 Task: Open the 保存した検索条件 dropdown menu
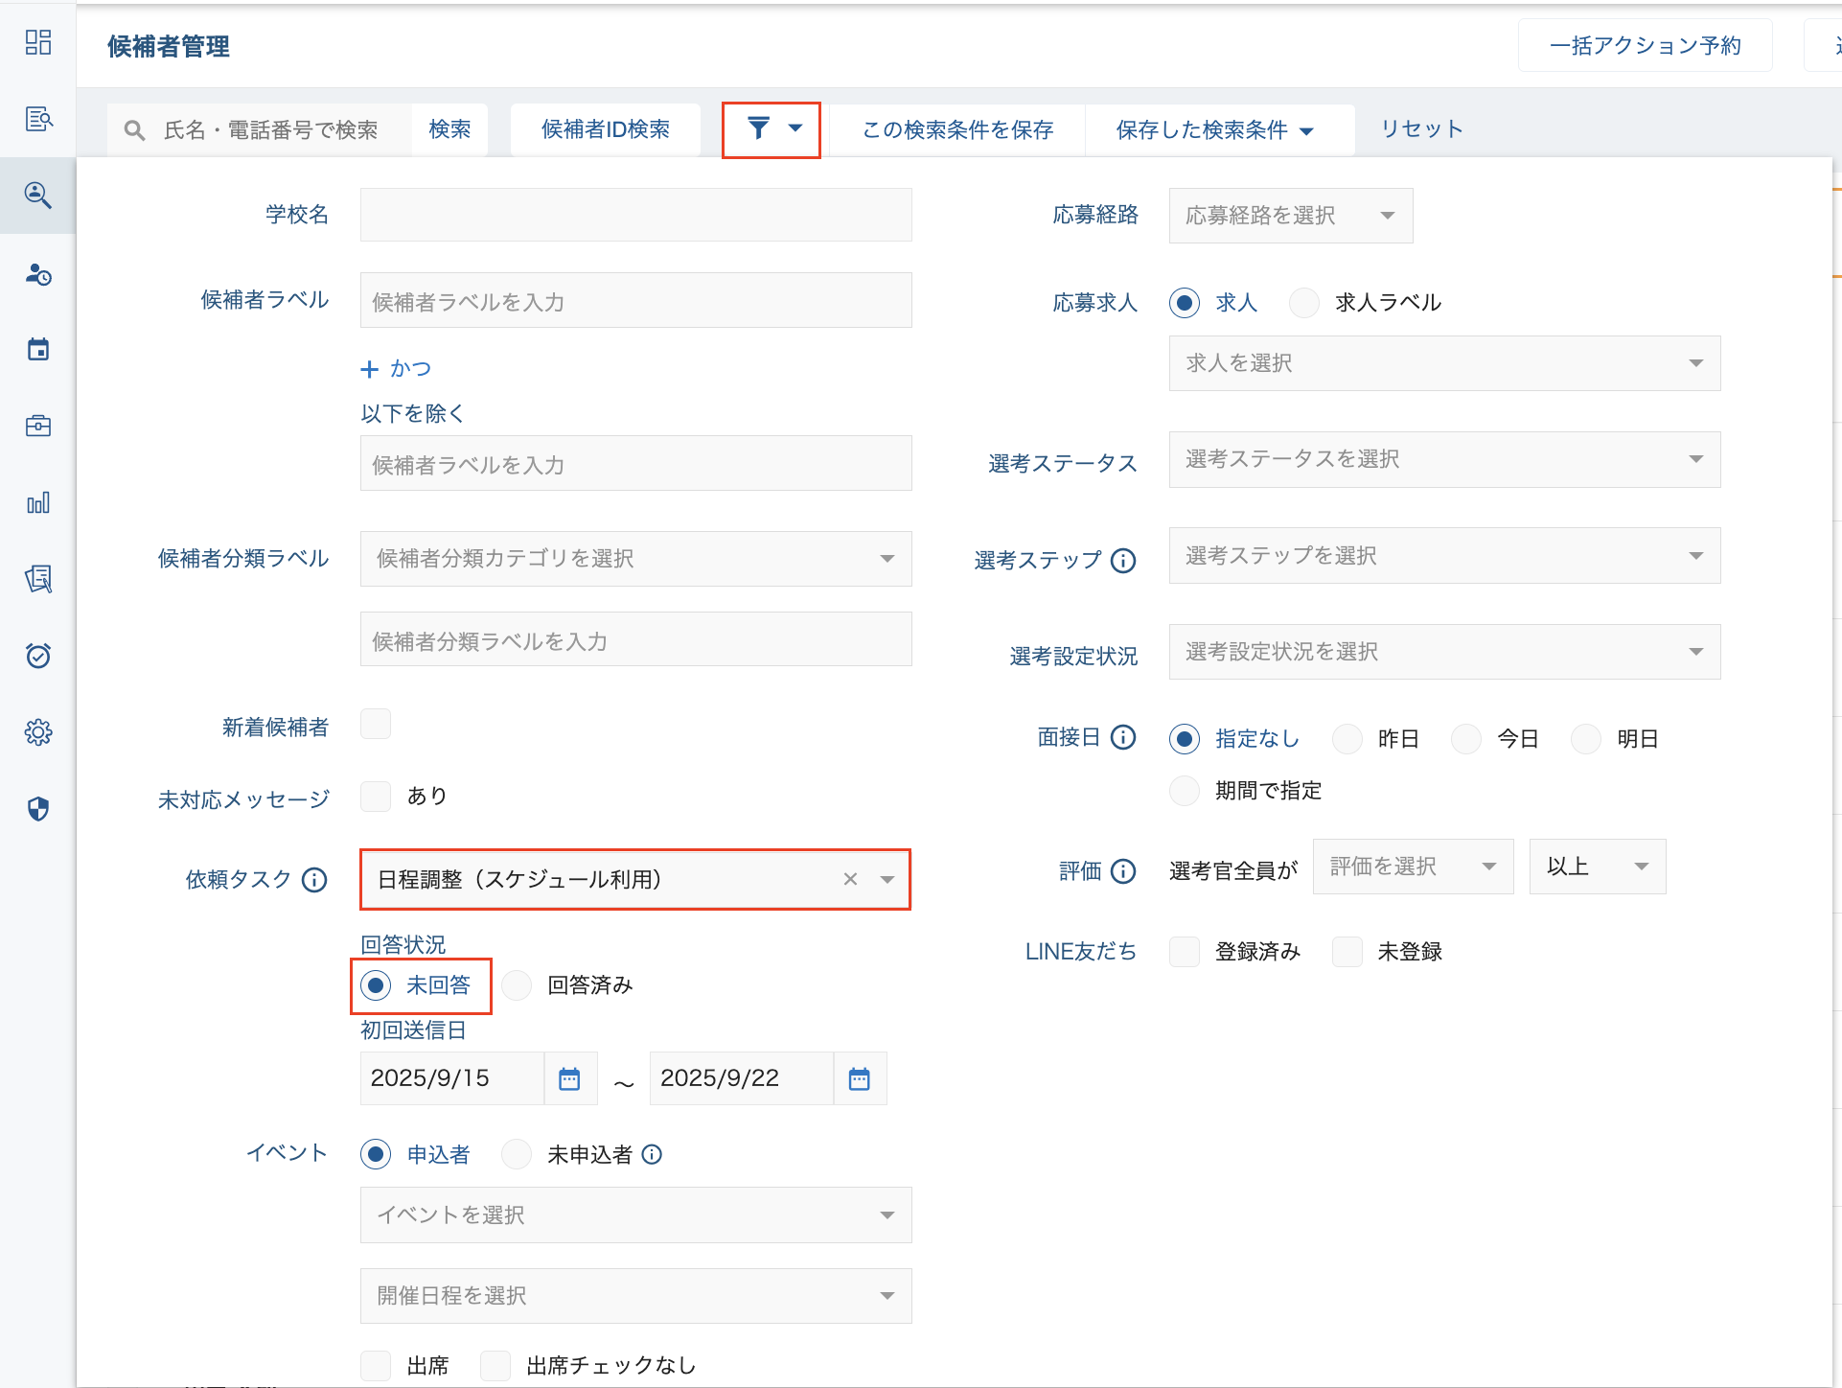1214,129
